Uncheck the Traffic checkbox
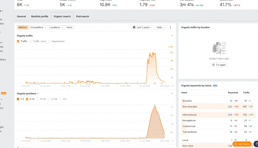 [18, 41]
